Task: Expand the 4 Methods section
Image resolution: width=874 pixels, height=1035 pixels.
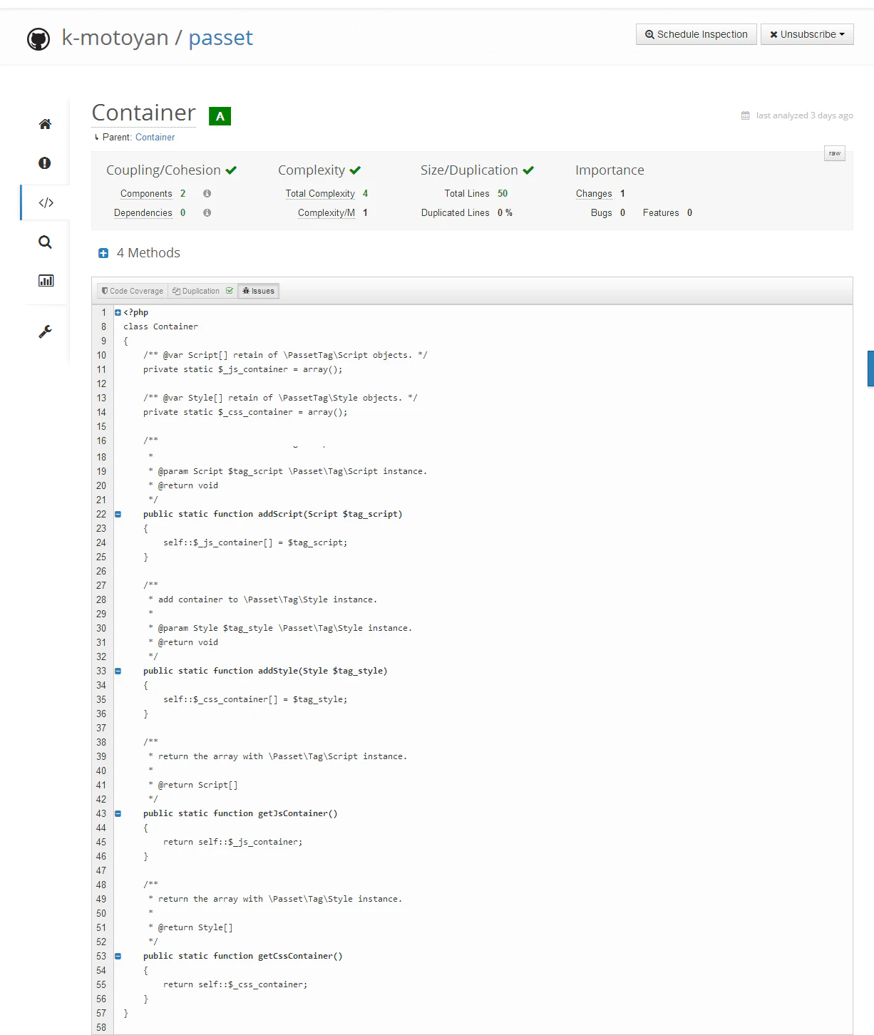Action: [103, 253]
